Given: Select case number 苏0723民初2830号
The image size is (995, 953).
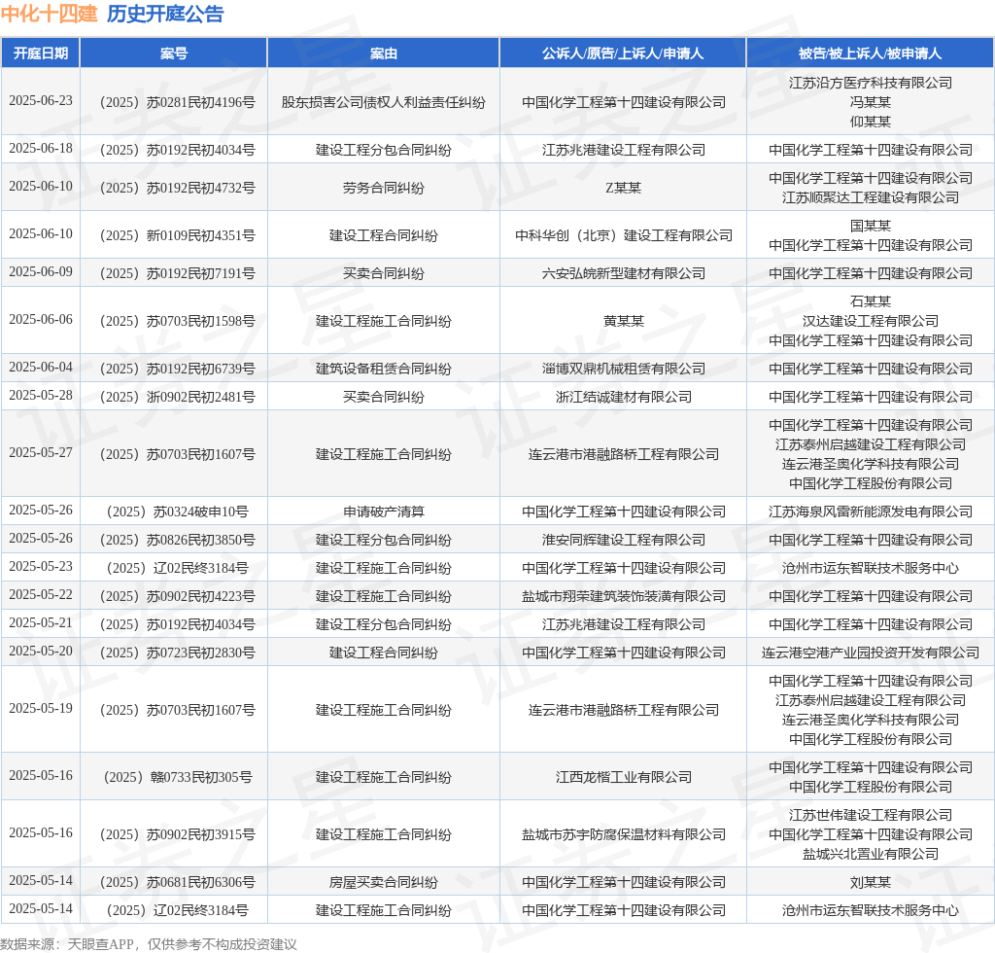Looking at the screenshot, I should coord(178,653).
